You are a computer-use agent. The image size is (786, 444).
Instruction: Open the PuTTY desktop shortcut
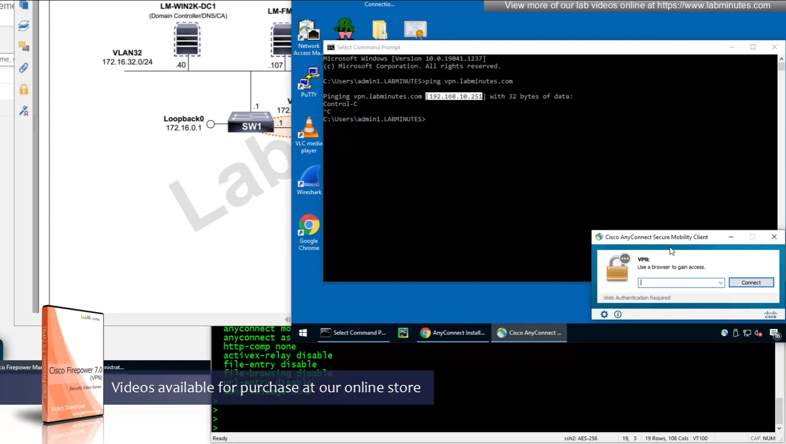pos(309,81)
